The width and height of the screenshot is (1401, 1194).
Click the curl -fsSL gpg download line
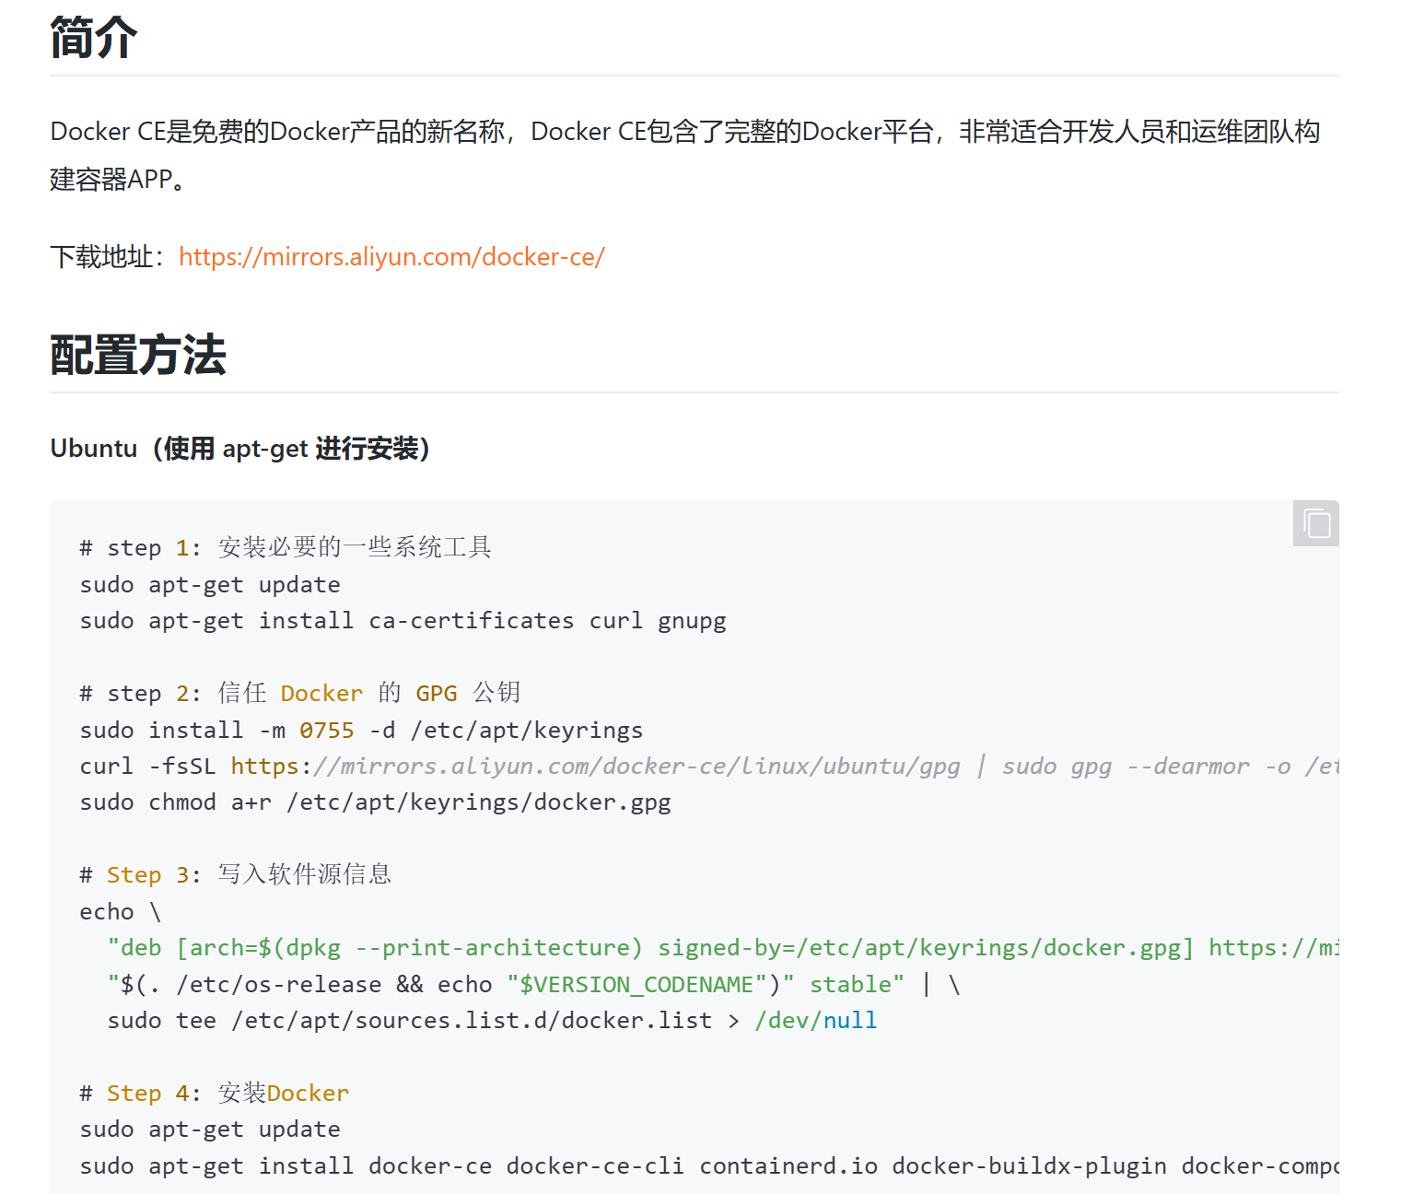click(708, 767)
